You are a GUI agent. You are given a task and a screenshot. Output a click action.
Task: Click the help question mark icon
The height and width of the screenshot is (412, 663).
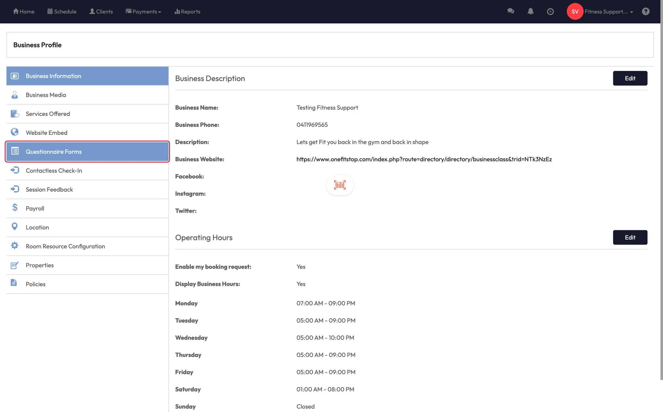(646, 12)
